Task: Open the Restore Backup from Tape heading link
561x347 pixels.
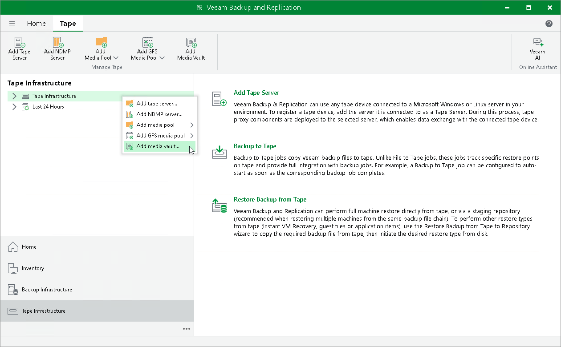Action: [270, 200]
